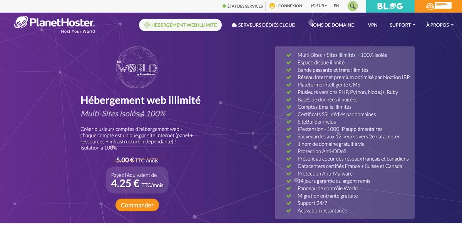Open the Connexion login link
The width and height of the screenshot is (462, 244).
290,6
